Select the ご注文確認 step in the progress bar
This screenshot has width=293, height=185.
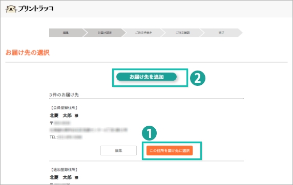pos(182,33)
